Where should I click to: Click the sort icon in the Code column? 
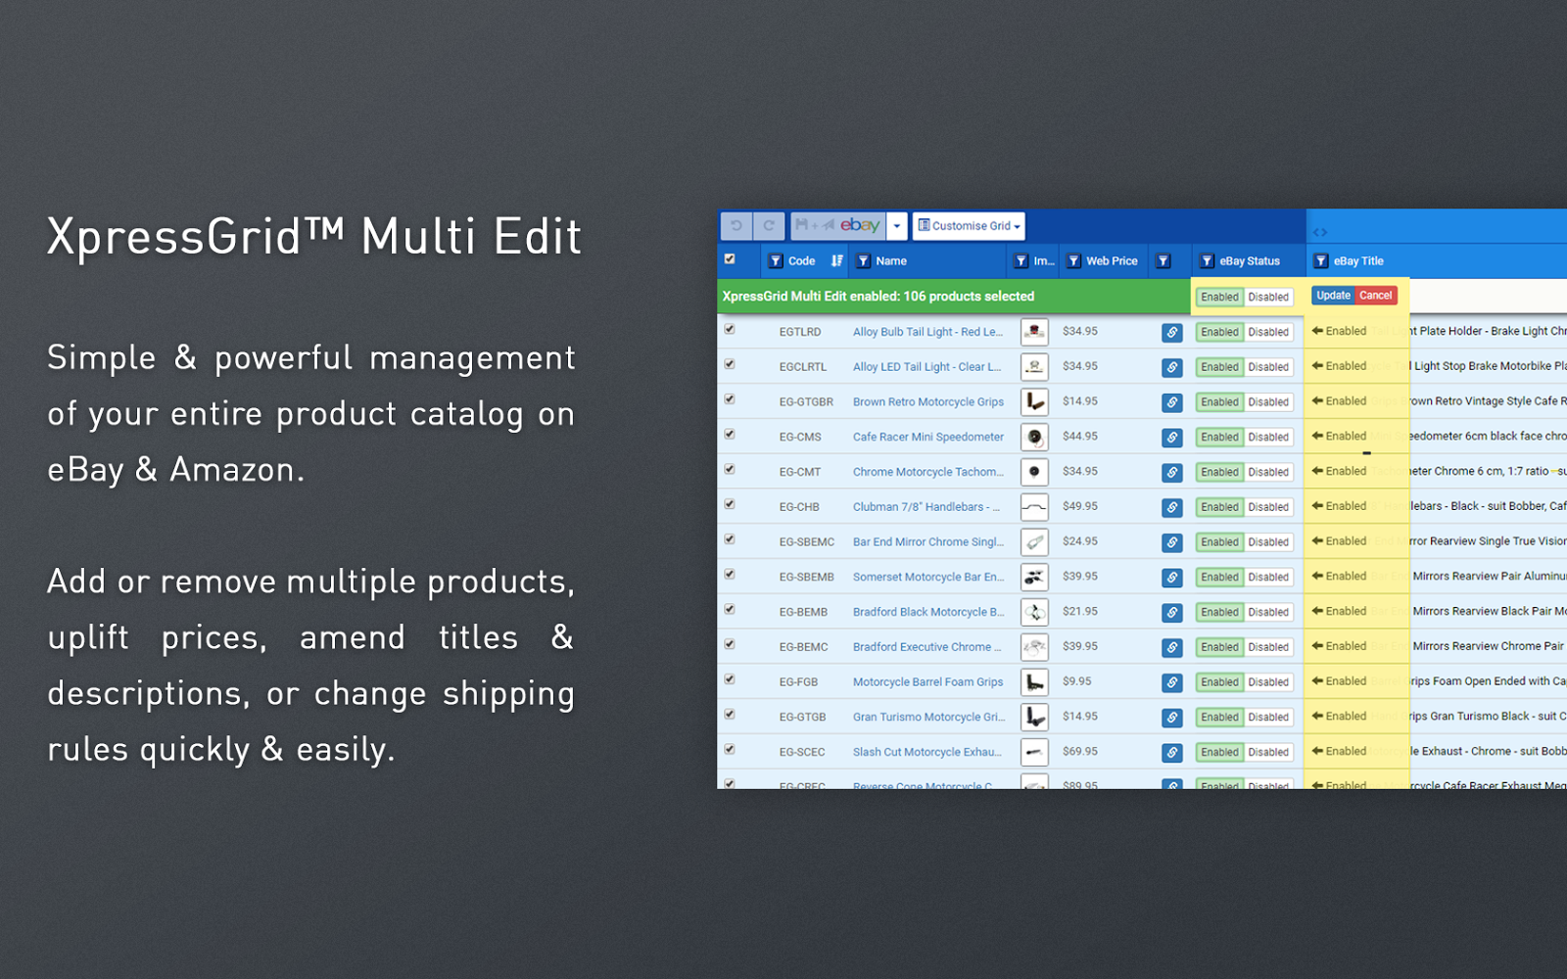point(836,261)
